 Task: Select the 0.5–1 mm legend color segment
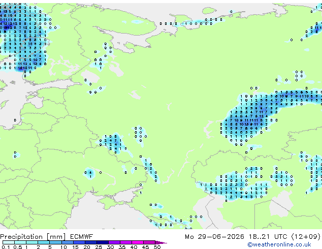click(x=20, y=242)
